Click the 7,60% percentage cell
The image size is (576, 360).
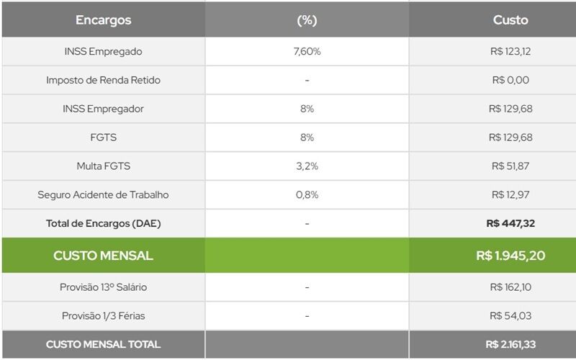point(307,52)
